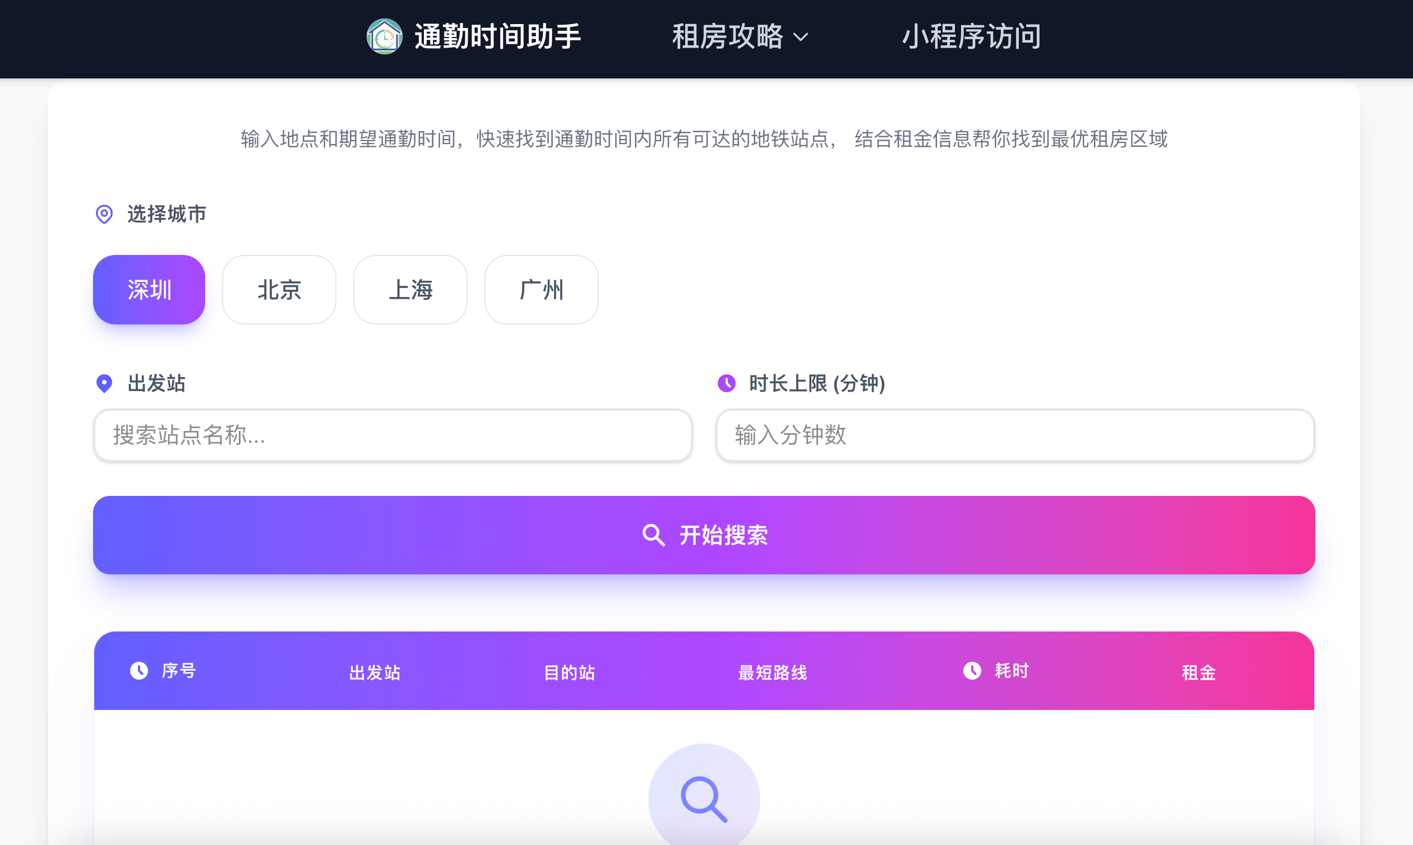Viewport: 1413px width, 845px height.
Task: Open the 小程序访问 nav item
Action: pyautogui.click(x=971, y=36)
